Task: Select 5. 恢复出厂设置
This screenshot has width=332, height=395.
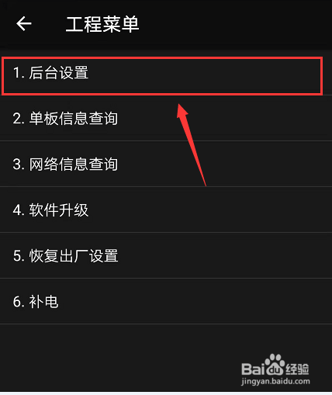Action: pyautogui.click(x=166, y=255)
